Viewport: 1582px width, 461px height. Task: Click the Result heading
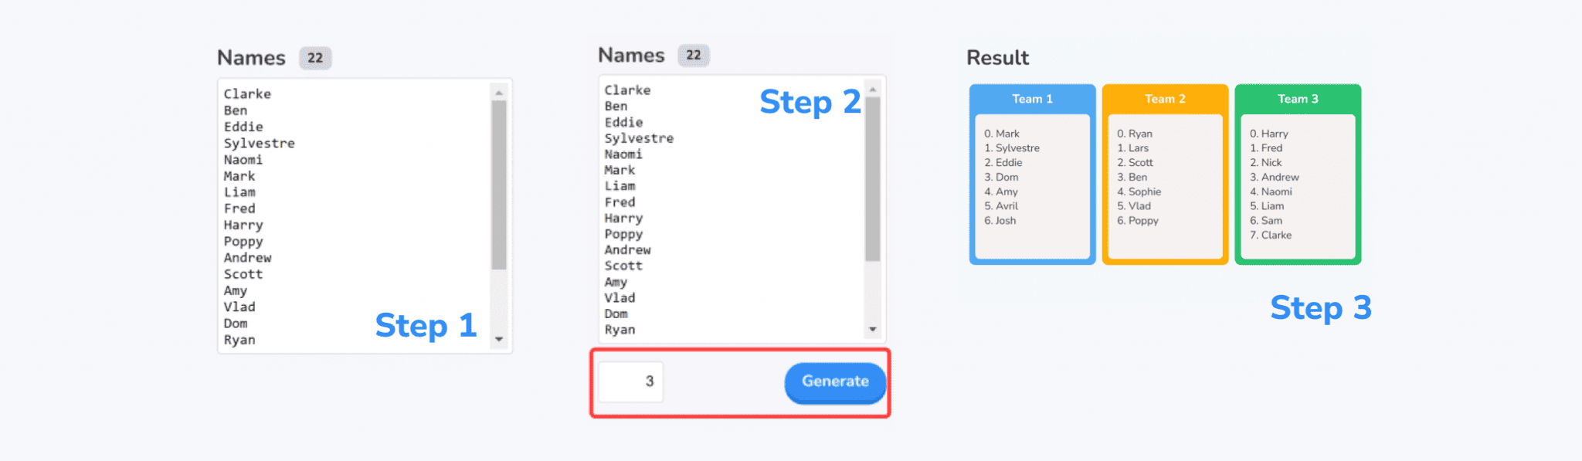(x=996, y=58)
